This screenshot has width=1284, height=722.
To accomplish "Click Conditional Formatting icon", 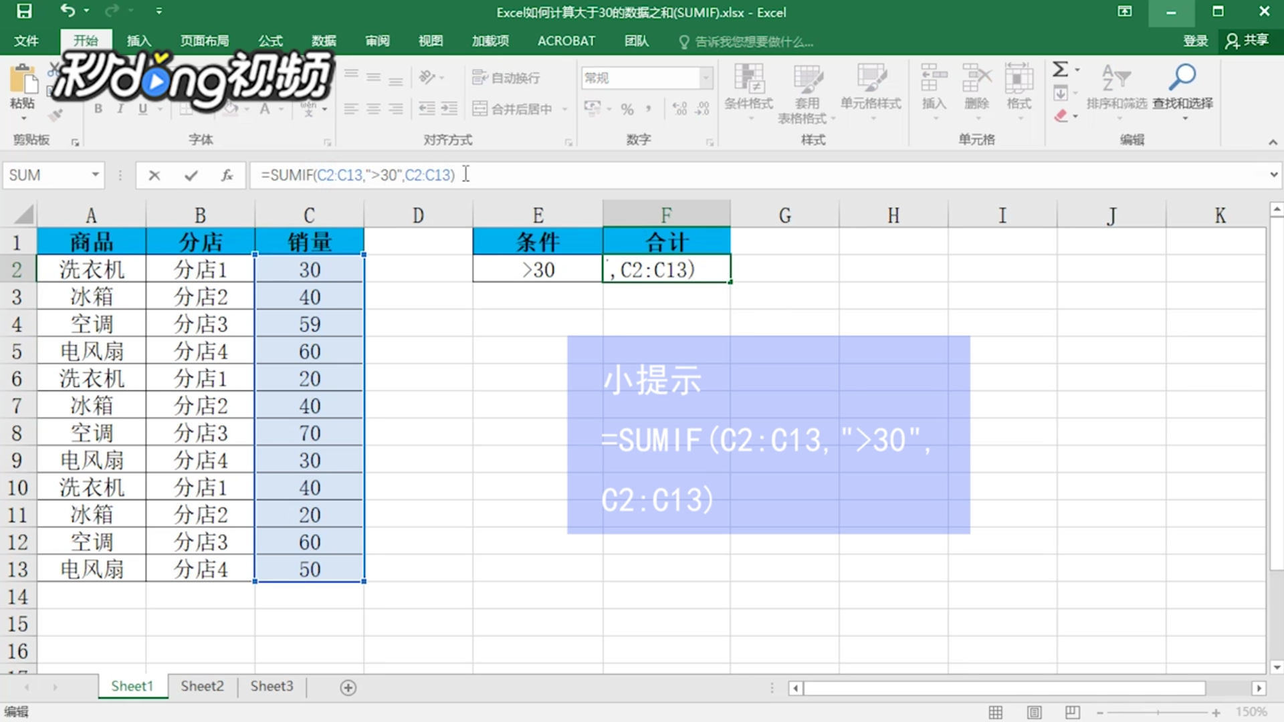I will pyautogui.click(x=749, y=79).
